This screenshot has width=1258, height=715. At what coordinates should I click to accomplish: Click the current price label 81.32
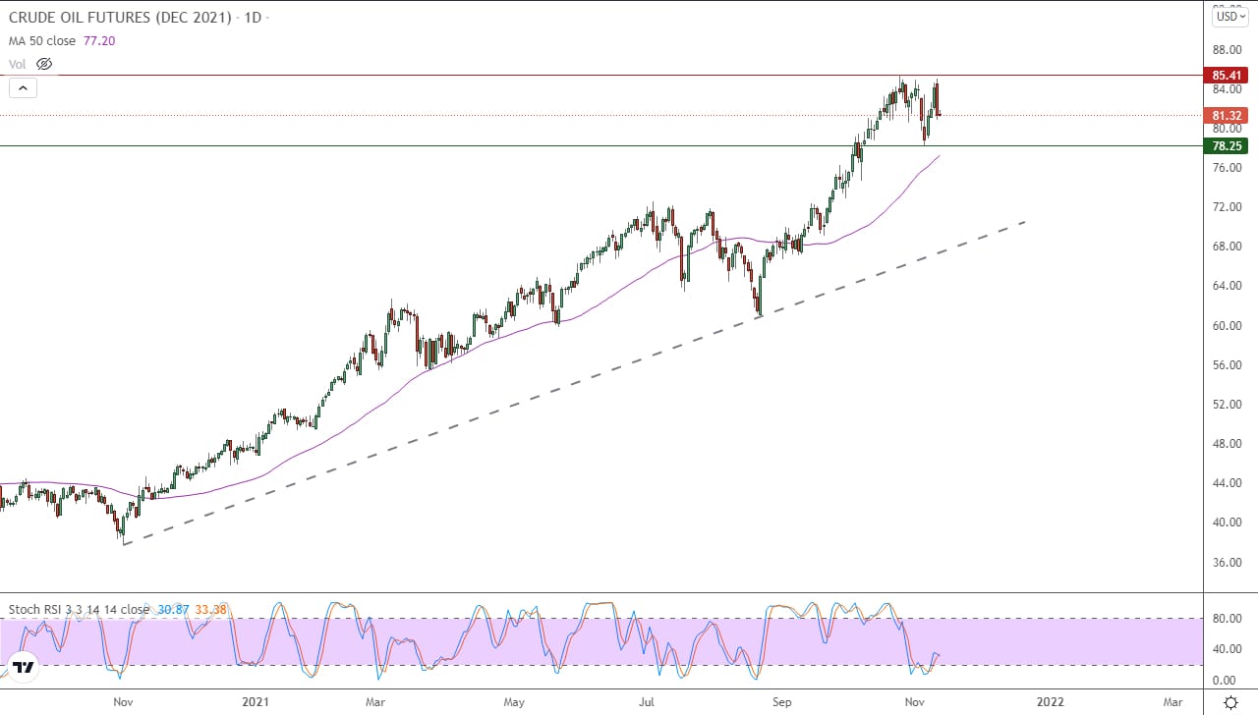[1229, 115]
